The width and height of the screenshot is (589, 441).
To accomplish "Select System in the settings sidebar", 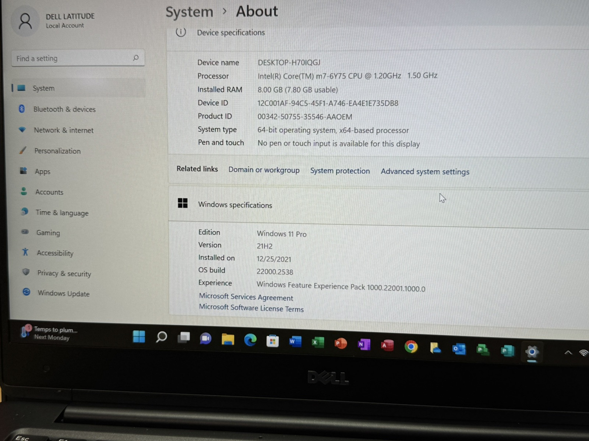I will [78, 88].
